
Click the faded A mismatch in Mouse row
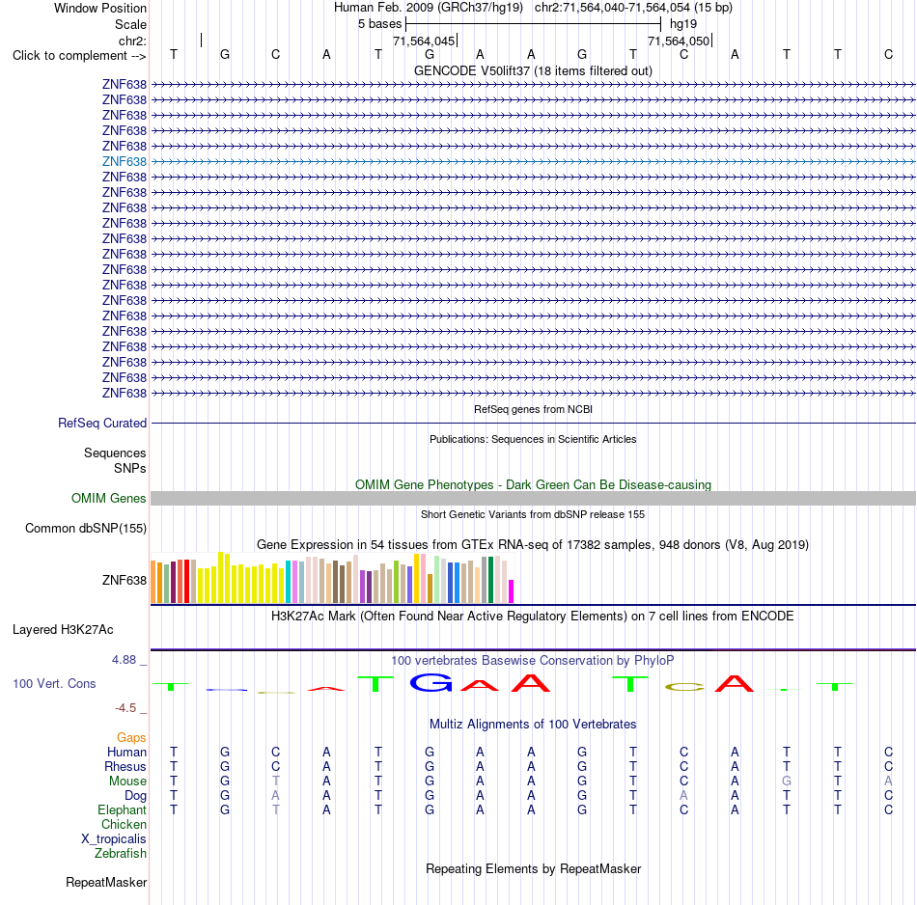pyautogui.click(x=888, y=782)
